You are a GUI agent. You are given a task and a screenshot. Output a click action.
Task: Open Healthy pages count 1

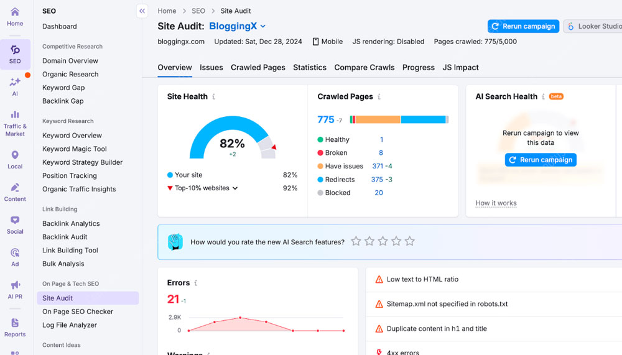pyautogui.click(x=381, y=140)
